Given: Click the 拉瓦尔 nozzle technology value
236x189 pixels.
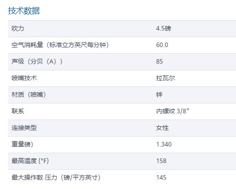Looking at the screenshot, I should coord(165,78).
